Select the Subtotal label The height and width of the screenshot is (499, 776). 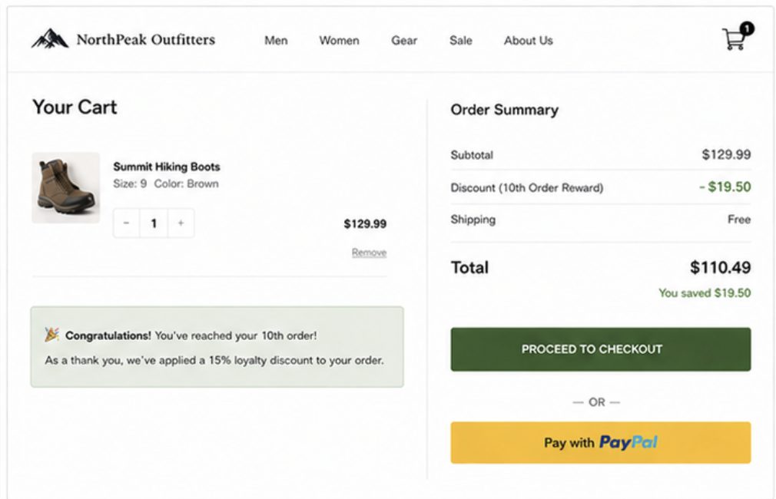(472, 155)
